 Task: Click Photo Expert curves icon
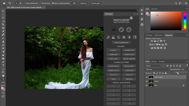pyautogui.click(x=118, y=37)
